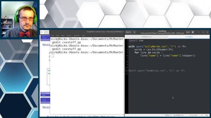Click the terminal's empty cursor prompt line
Screen dimensions: 211x118
pyautogui.click(x=53, y=56)
